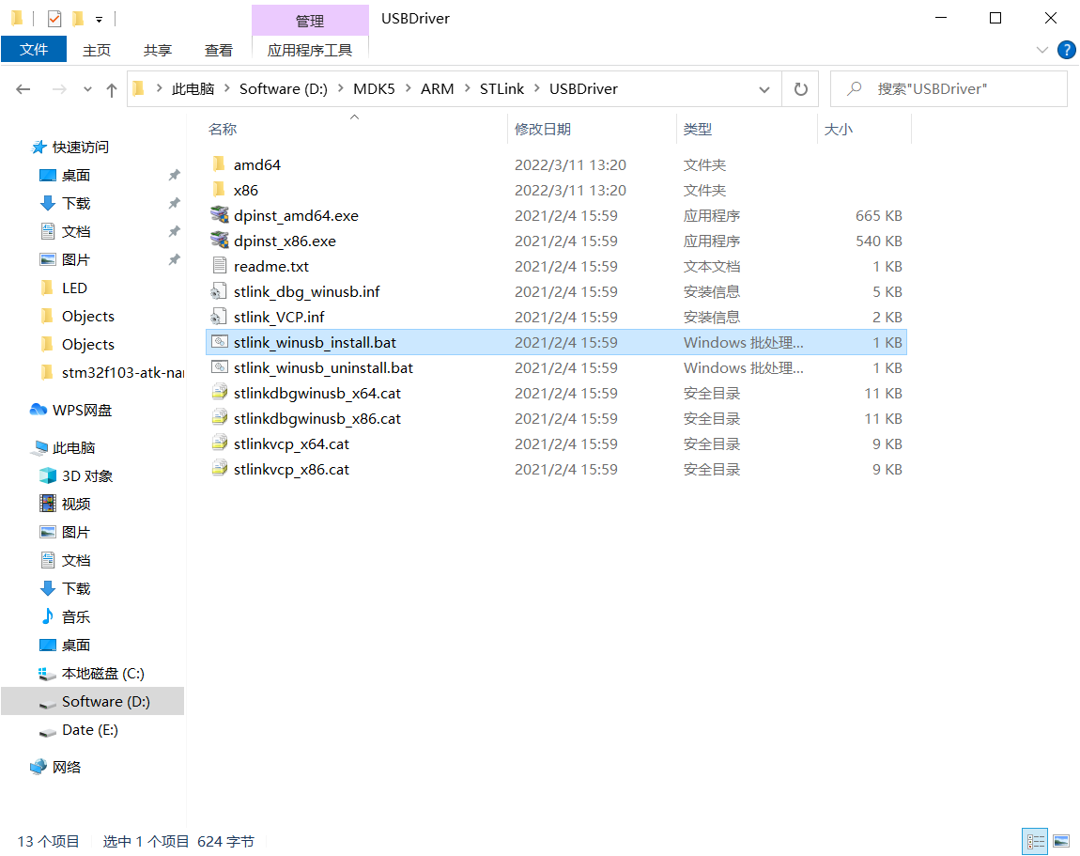Expand chevron after ARM in path

[x=467, y=88]
